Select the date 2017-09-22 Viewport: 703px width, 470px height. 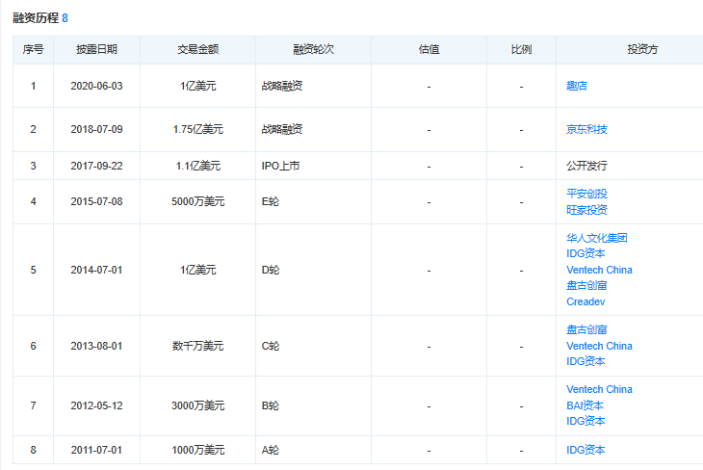point(96,166)
